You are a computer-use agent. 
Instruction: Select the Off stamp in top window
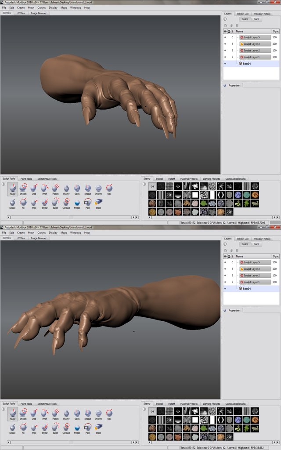[152, 186]
